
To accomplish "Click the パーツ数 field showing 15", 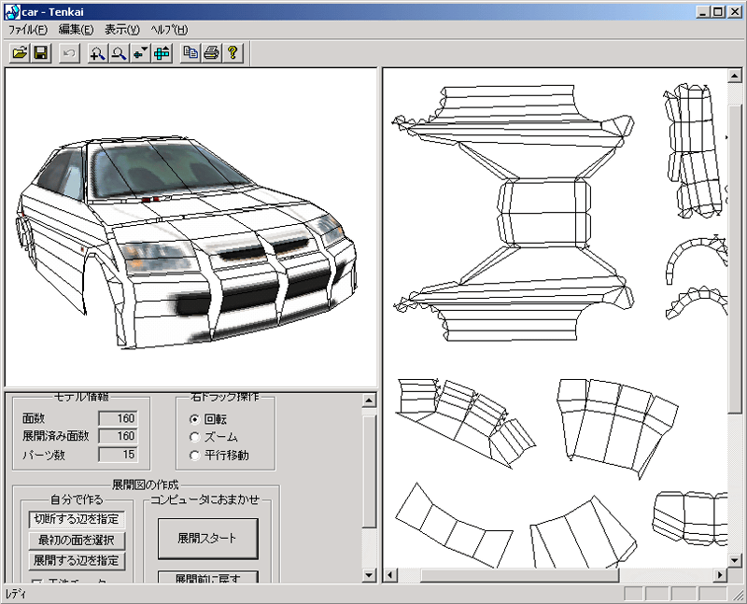I will tap(119, 455).
